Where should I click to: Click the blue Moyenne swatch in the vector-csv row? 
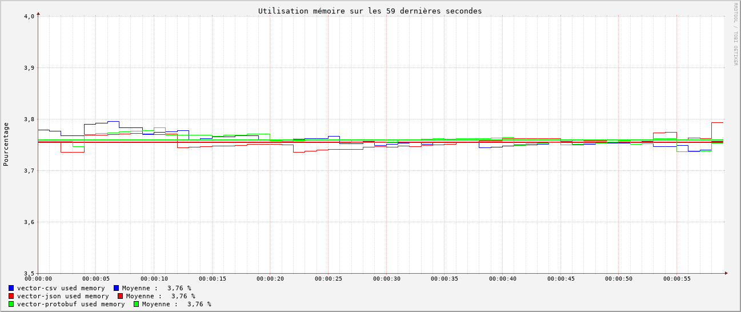[116, 288]
